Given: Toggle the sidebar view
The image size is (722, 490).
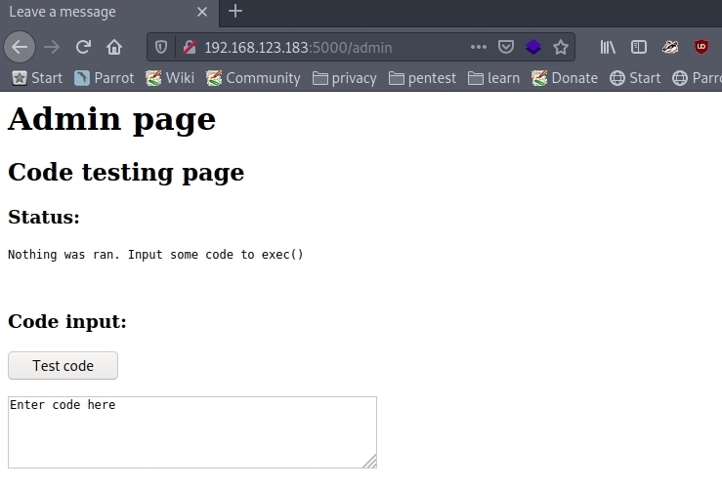Looking at the screenshot, I should click(x=639, y=47).
